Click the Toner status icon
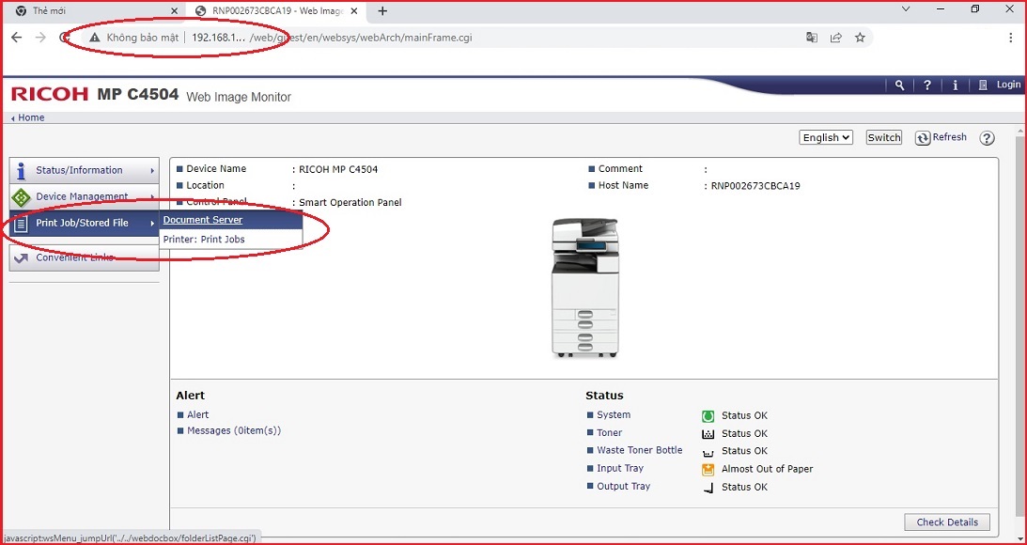This screenshot has height=545, width=1027. pyautogui.click(x=708, y=433)
